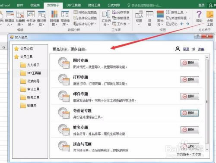Click the 拼音与笔画 title text

82,144
